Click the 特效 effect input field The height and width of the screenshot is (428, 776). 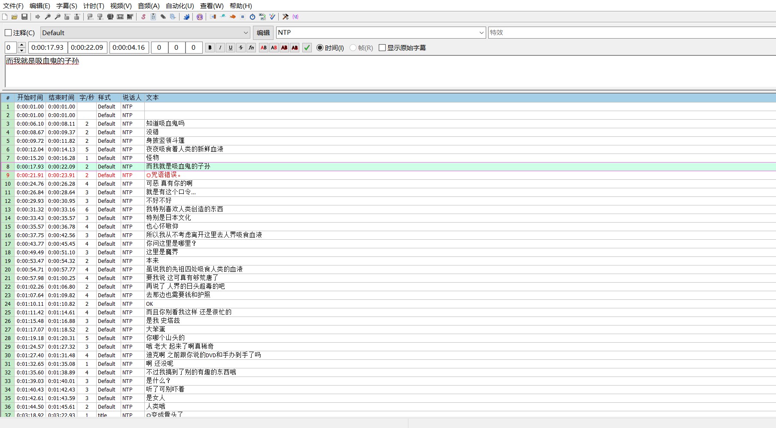pyautogui.click(x=632, y=33)
